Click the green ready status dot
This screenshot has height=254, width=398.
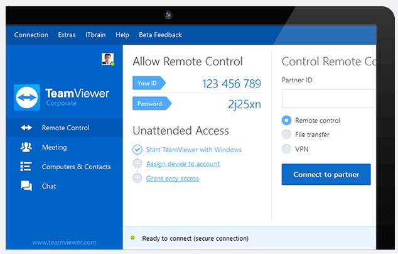[132, 238]
